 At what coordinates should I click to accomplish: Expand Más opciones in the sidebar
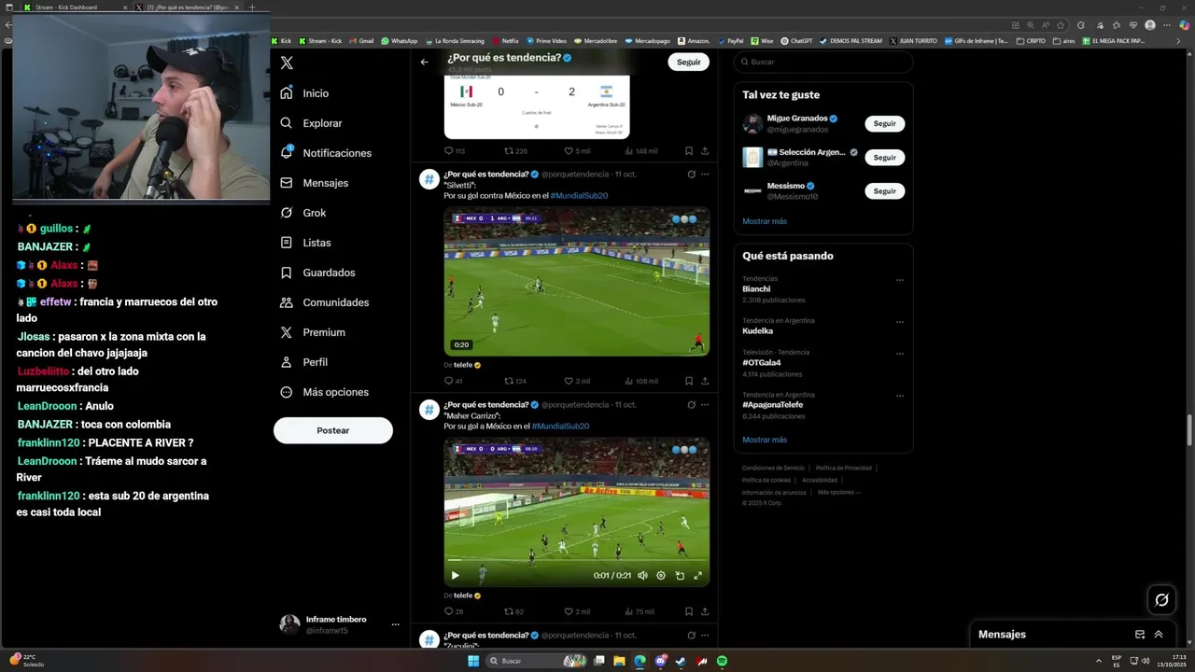[x=324, y=392]
